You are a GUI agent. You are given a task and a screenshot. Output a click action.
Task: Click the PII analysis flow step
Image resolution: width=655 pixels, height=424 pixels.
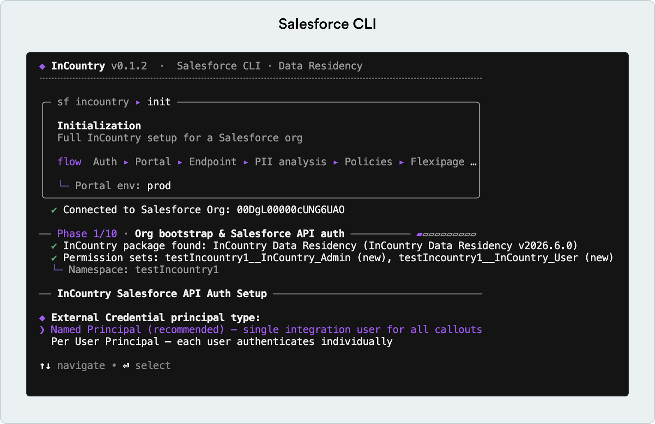290,162
